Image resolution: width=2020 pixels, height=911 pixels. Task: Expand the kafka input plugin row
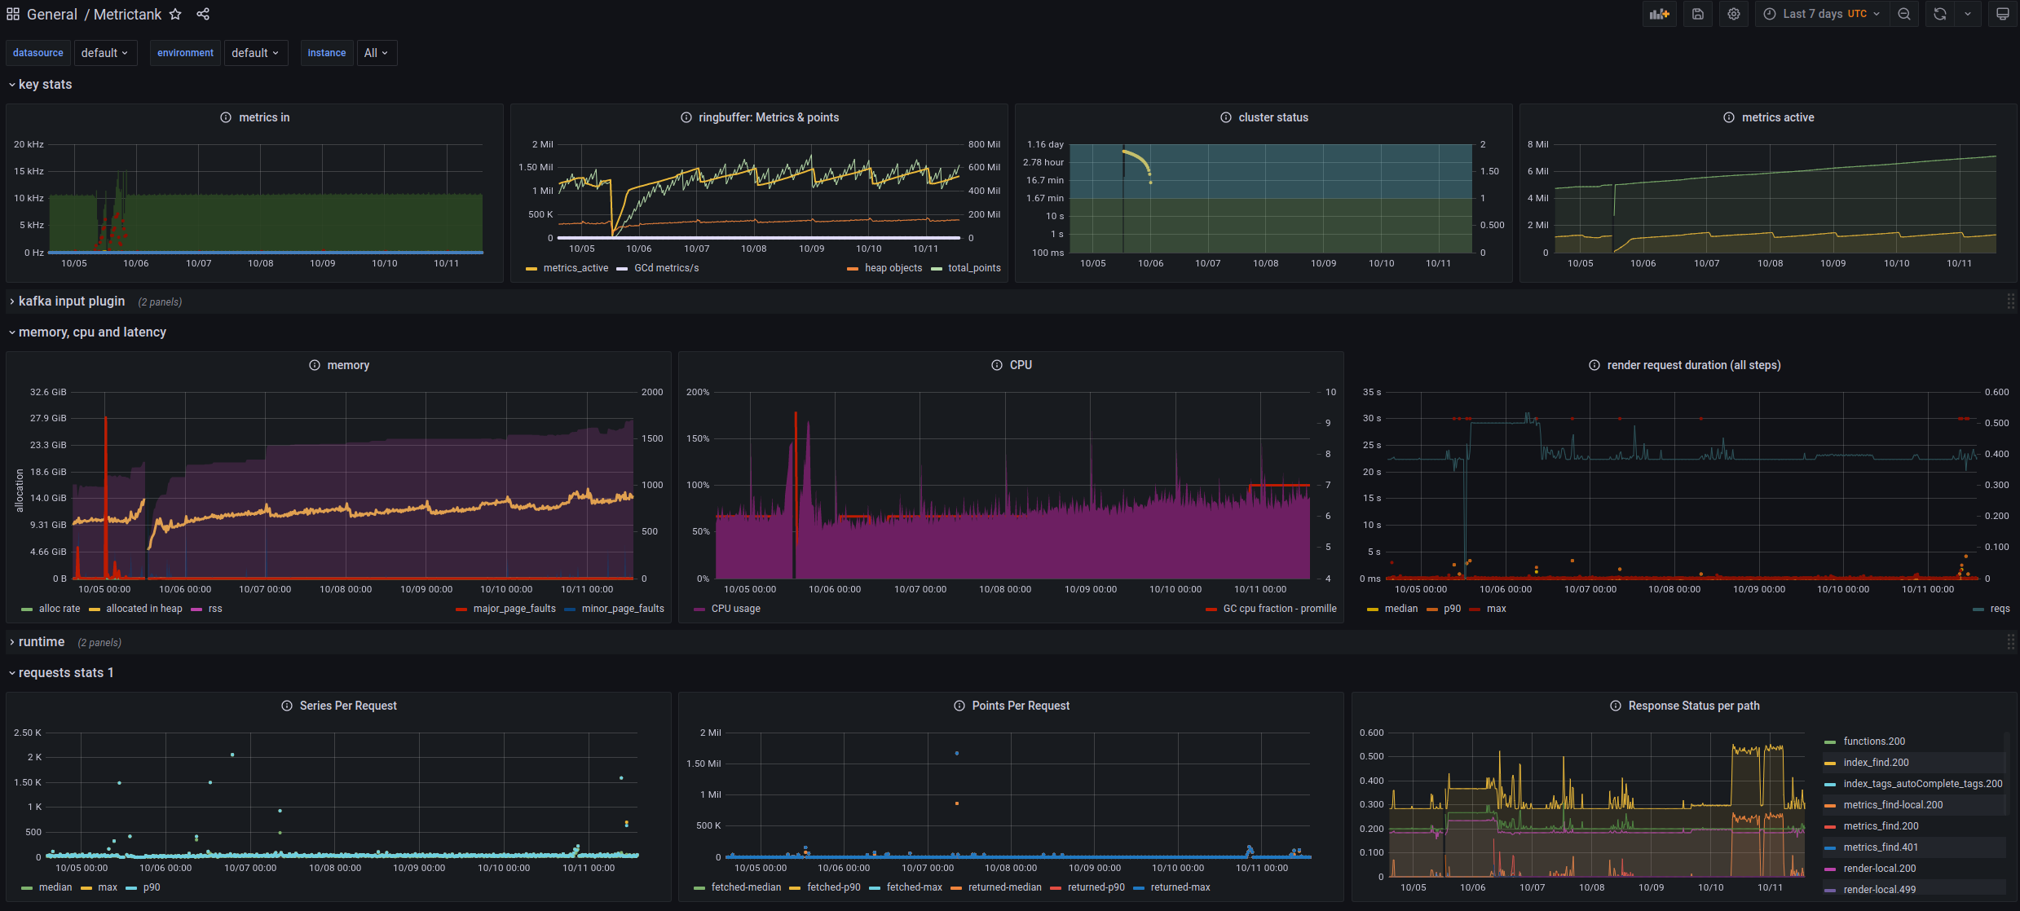69,301
